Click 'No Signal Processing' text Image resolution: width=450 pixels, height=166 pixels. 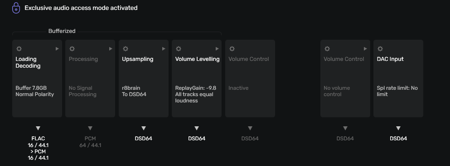(x=82, y=91)
